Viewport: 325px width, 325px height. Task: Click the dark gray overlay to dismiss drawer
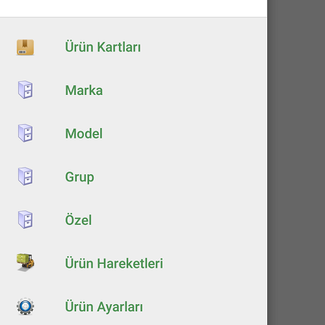[x=296, y=162]
